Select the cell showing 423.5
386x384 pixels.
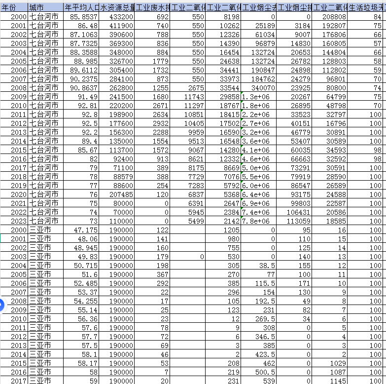[259, 353]
